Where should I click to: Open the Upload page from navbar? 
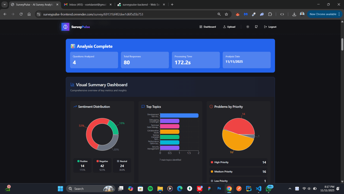pos(229,27)
